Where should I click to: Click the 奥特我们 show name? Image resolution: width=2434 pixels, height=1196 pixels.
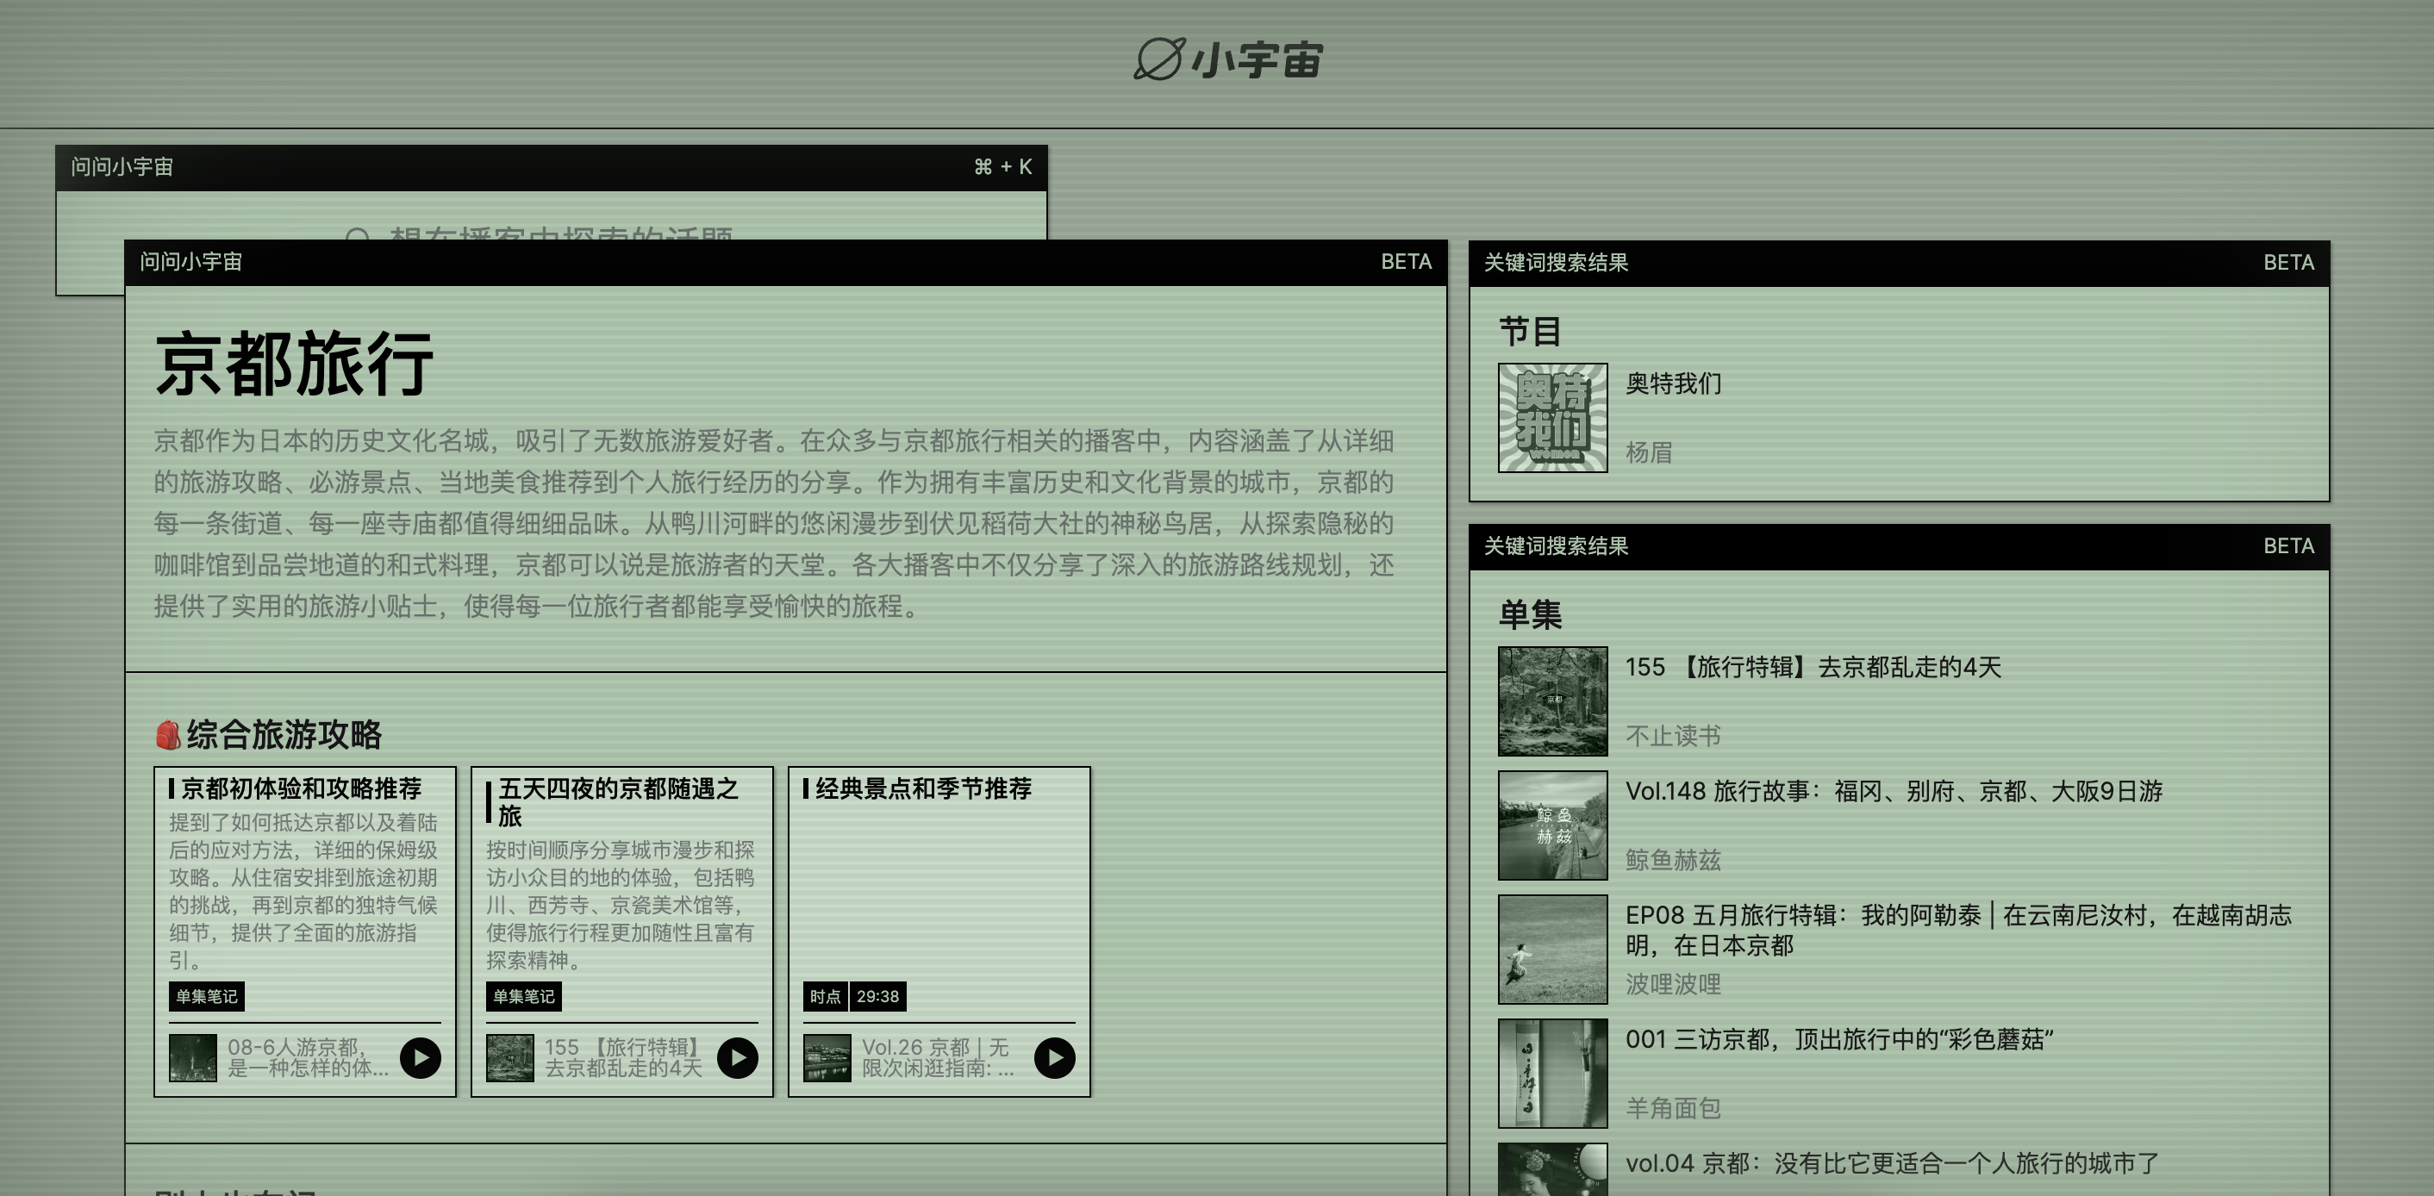[1672, 383]
